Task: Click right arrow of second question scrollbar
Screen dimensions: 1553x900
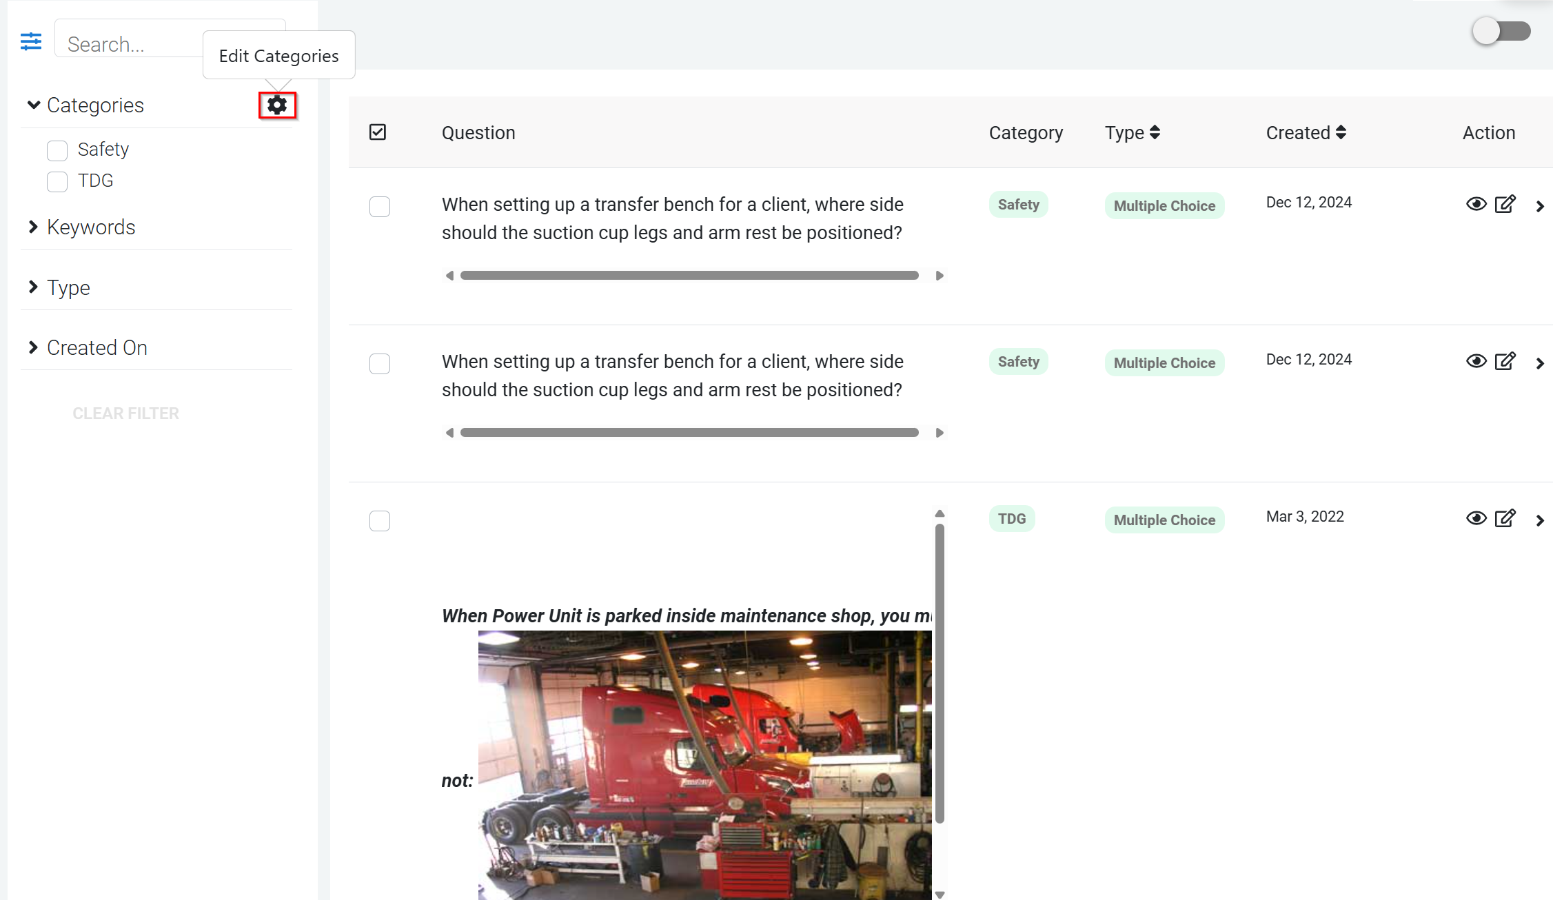Action: (x=939, y=433)
